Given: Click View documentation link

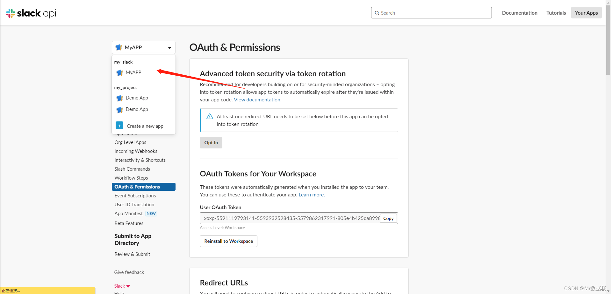Looking at the screenshot, I should (x=257, y=100).
